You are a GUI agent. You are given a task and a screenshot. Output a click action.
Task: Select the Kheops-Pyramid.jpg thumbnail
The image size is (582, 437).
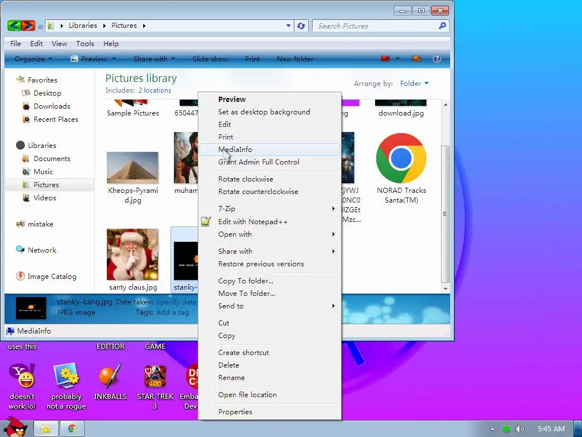(132, 168)
